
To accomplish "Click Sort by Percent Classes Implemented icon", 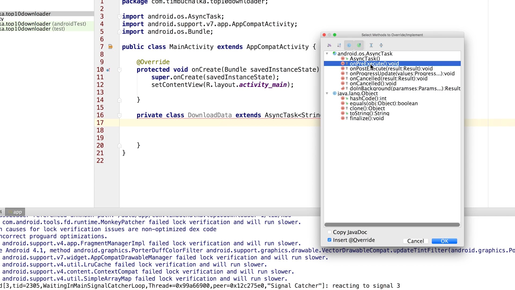I will (329, 45).
